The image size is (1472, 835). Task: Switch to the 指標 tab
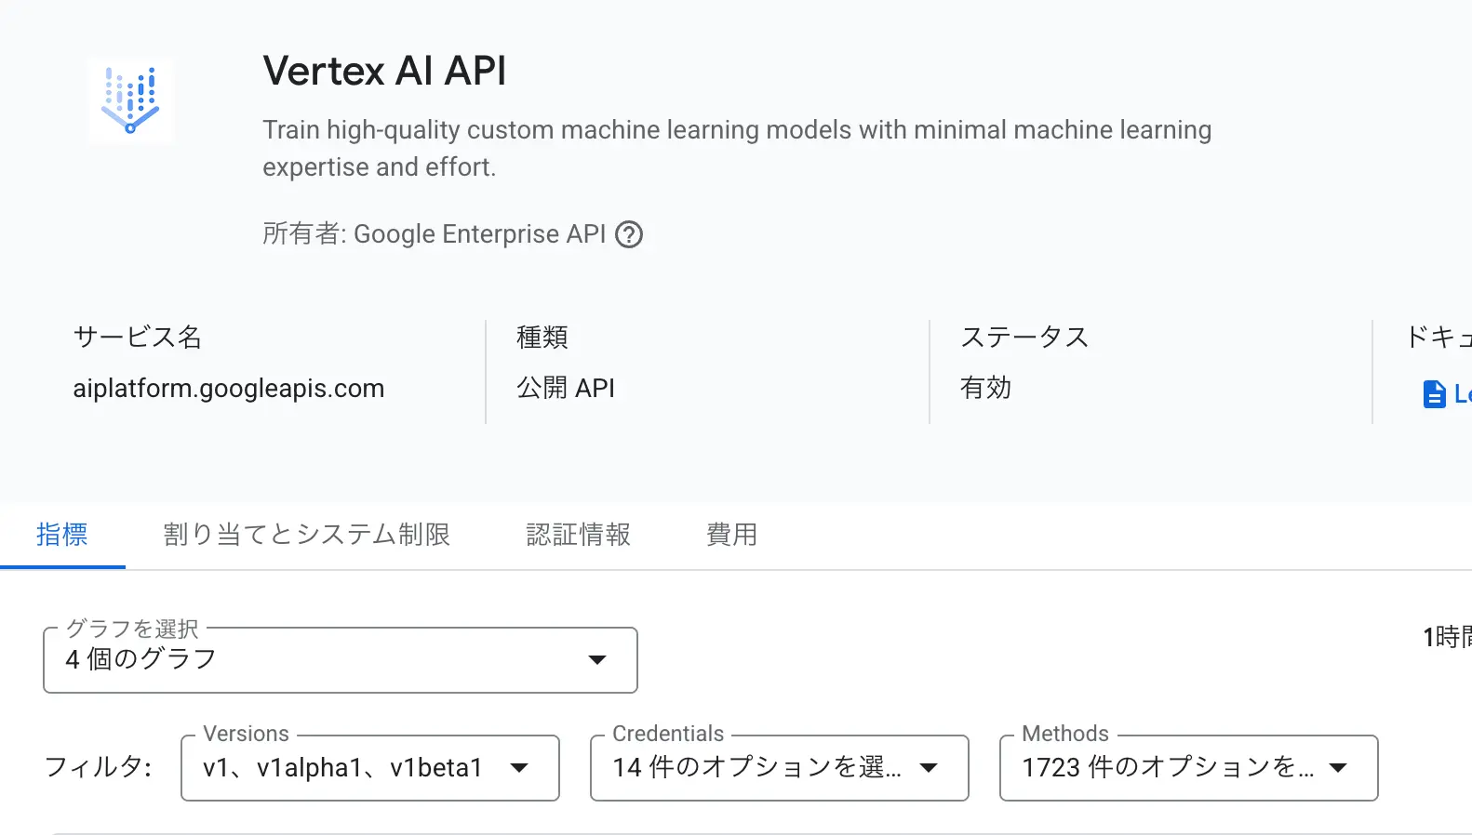click(x=62, y=535)
